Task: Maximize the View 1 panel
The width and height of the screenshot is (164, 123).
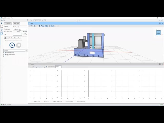Action: 160,23
